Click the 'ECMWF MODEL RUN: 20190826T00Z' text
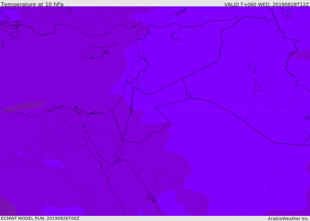This screenshot has width=310, height=221. 40,218
